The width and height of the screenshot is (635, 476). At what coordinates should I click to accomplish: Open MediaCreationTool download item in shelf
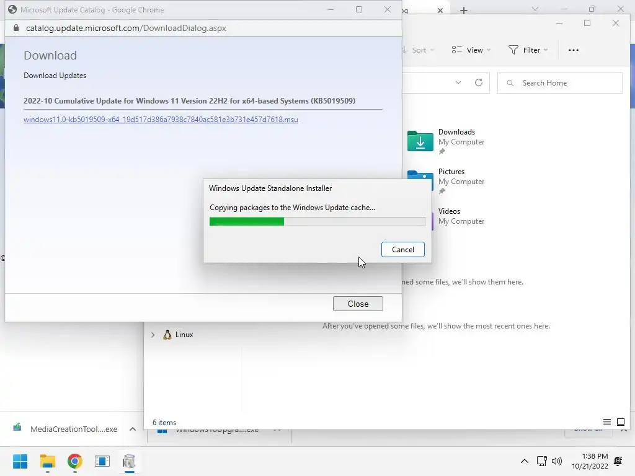point(74,429)
